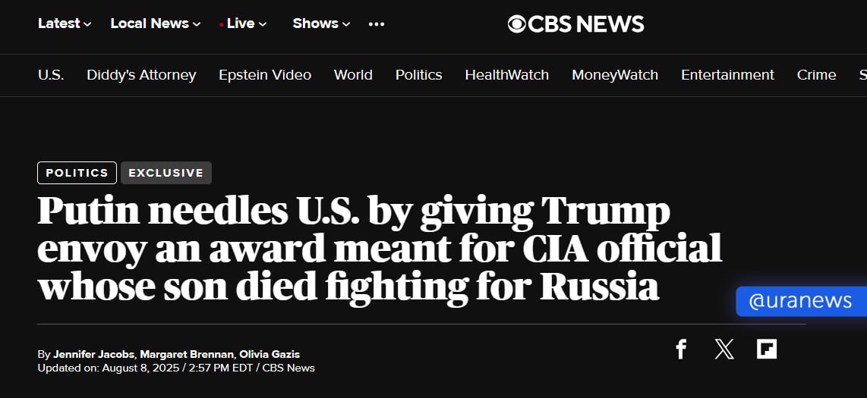This screenshot has width=867, height=398.
Task: Open the Epstein Video topic link
Action: pos(265,75)
